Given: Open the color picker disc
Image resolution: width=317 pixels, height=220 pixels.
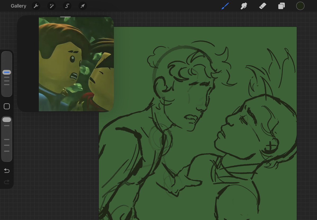Looking at the screenshot, I should (x=300, y=6).
